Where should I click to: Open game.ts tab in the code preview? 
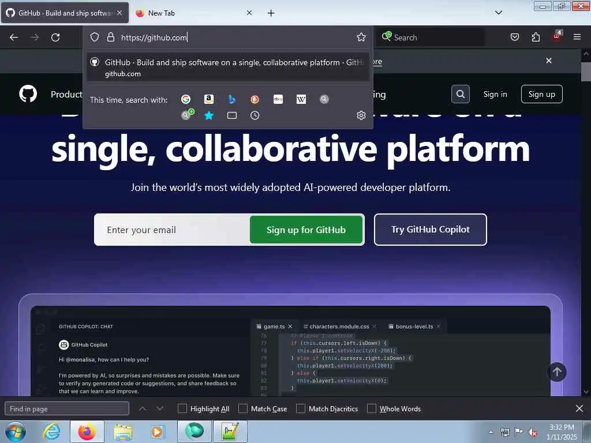274,326
